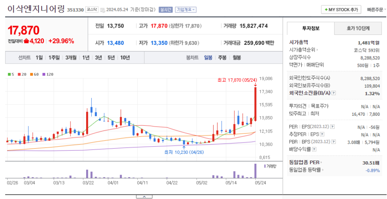The height and width of the screenshot is (199, 387).
Task: Click the 상장주식수 value 8,288,520
Action: point(370,57)
